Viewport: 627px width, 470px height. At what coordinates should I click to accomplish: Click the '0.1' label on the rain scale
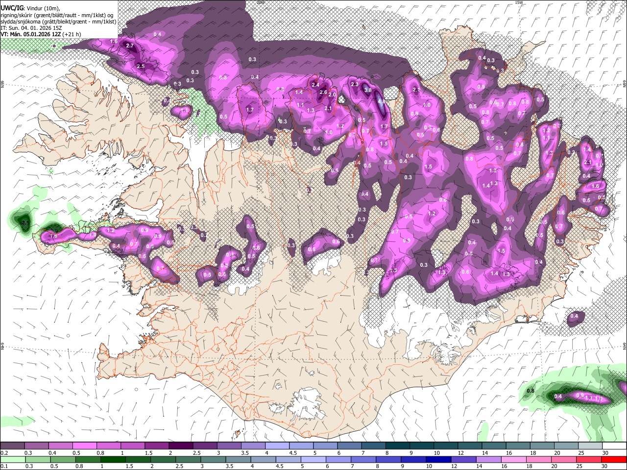tap(4, 467)
